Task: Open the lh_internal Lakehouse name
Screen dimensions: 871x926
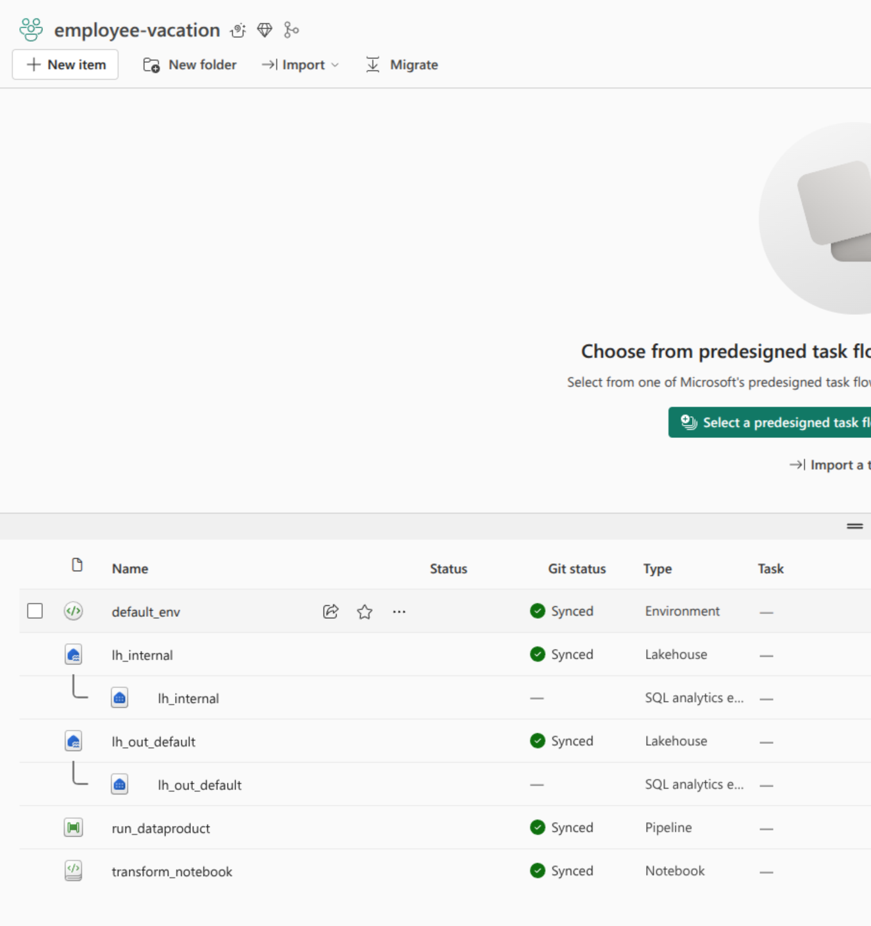Action: click(142, 655)
